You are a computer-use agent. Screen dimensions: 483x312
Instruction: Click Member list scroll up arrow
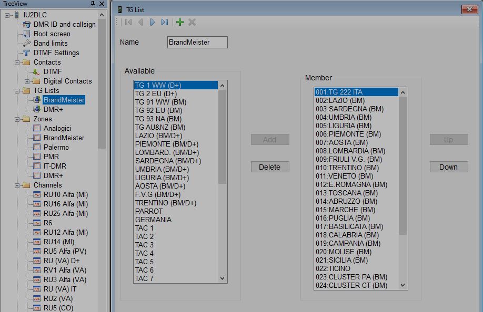tap(402, 92)
